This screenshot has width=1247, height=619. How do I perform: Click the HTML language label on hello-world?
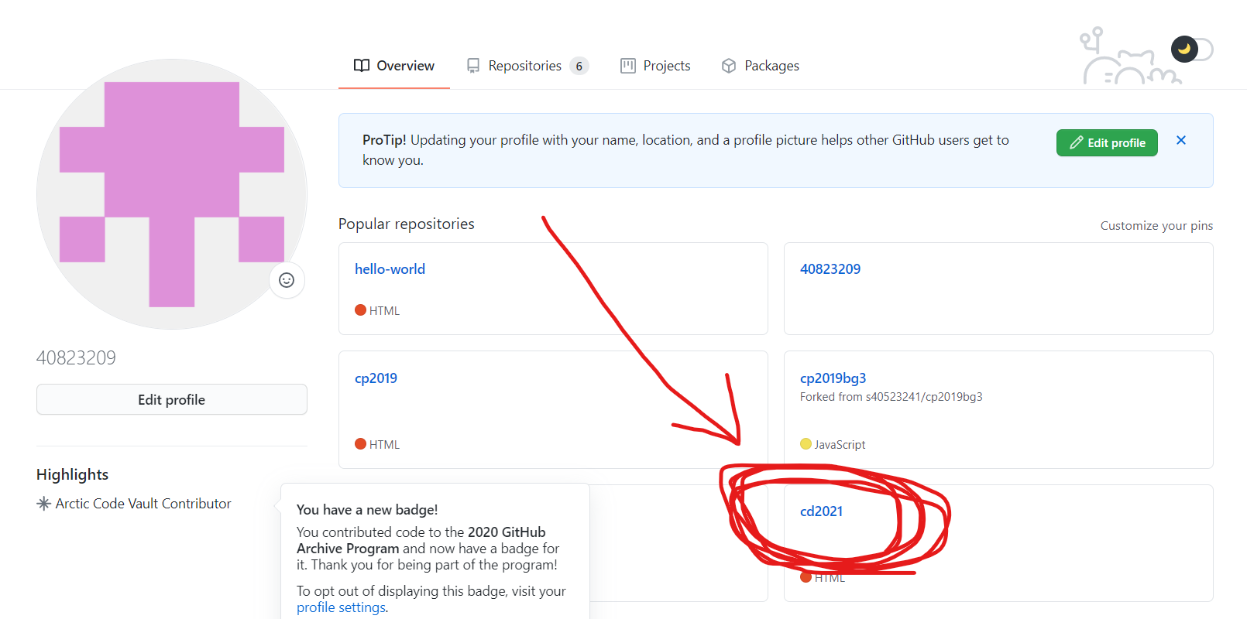tap(384, 310)
